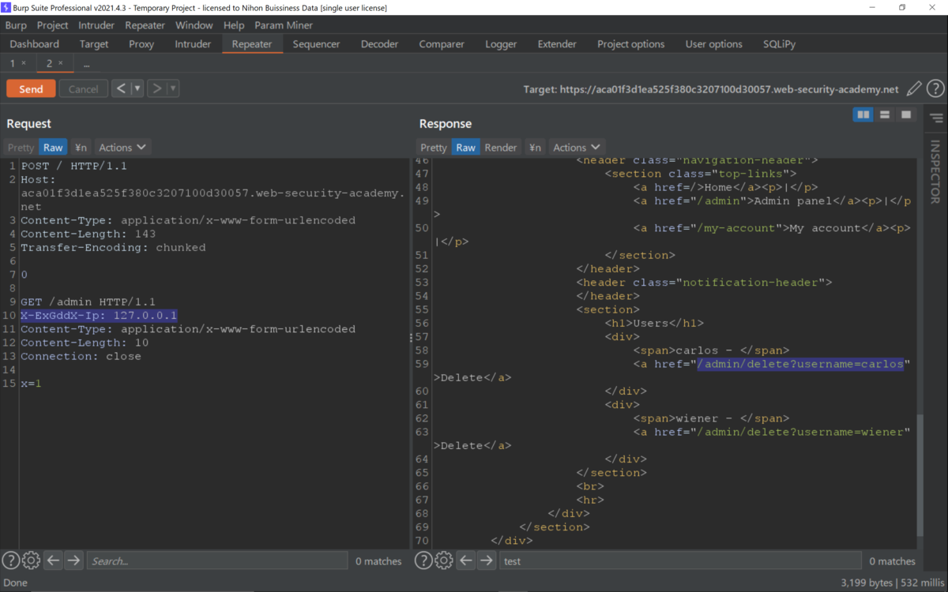Open the Intruder menu
948x592 pixels.
pyautogui.click(x=96, y=25)
